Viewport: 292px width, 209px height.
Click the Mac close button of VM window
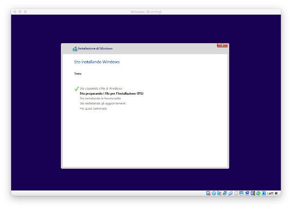click(15, 12)
